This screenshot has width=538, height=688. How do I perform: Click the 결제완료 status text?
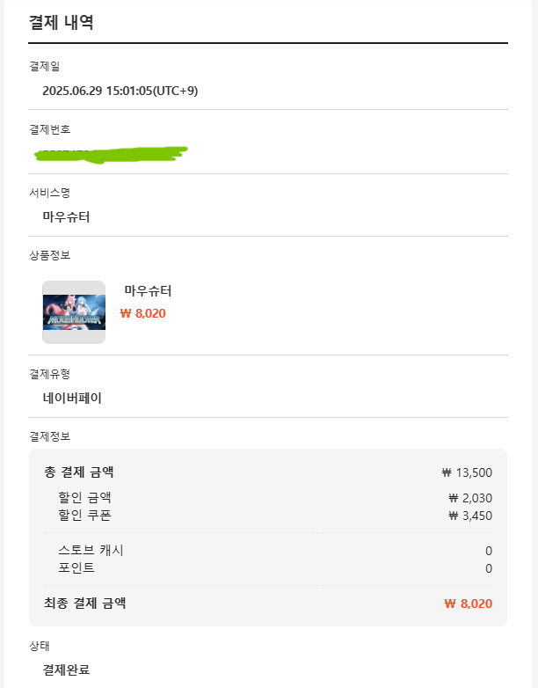66,670
